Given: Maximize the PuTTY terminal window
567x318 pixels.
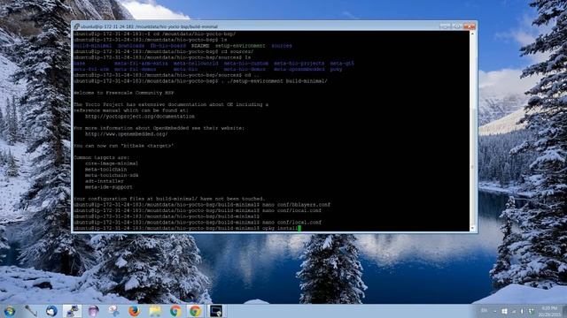Looking at the screenshot, I should coord(457,26).
